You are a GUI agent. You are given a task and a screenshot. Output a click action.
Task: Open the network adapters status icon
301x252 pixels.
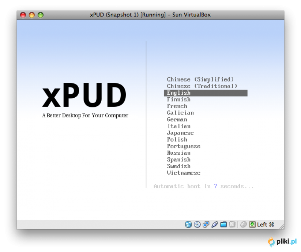tap(206, 224)
